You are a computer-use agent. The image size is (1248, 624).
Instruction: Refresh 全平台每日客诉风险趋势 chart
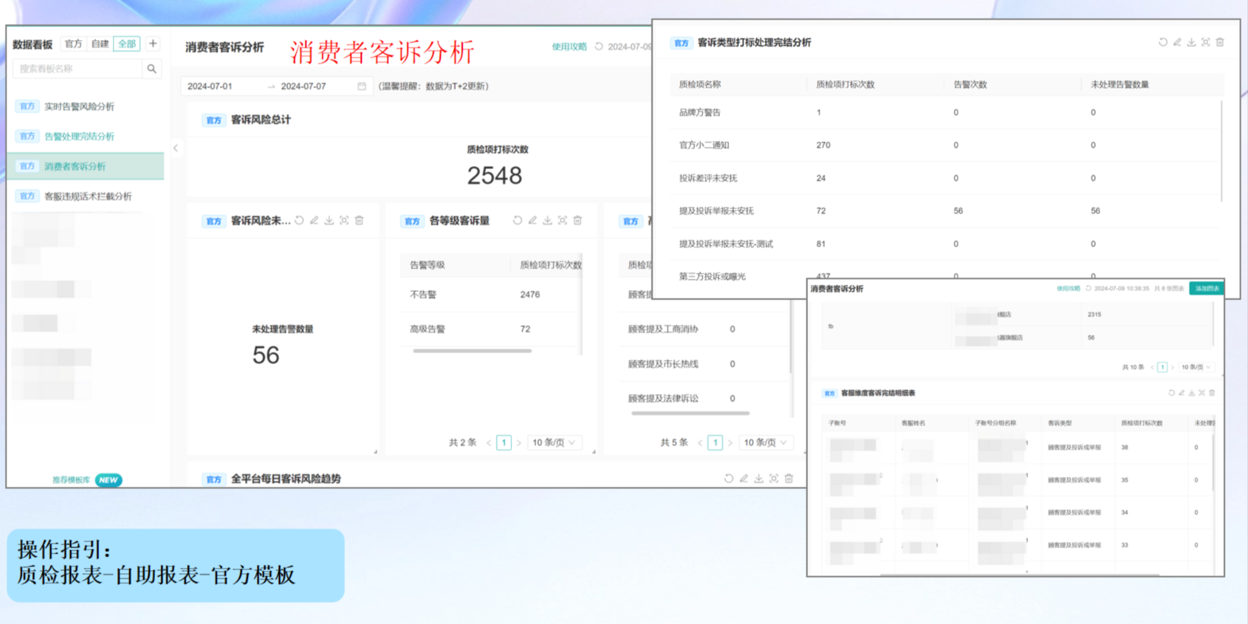tap(729, 478)
